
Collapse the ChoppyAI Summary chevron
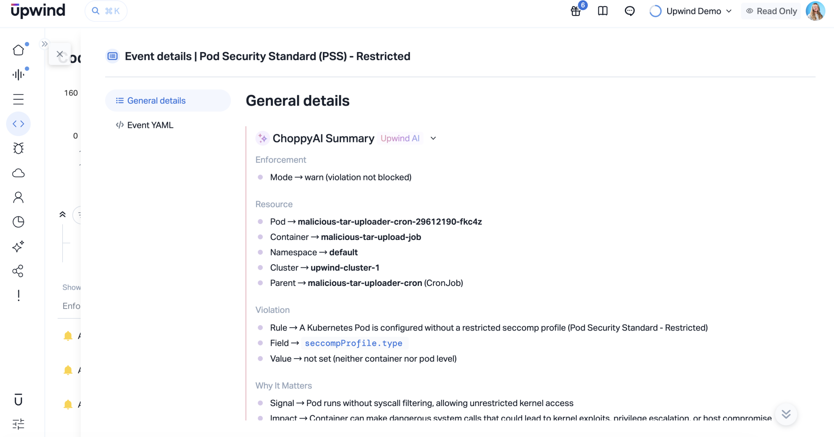coord(433,138)
